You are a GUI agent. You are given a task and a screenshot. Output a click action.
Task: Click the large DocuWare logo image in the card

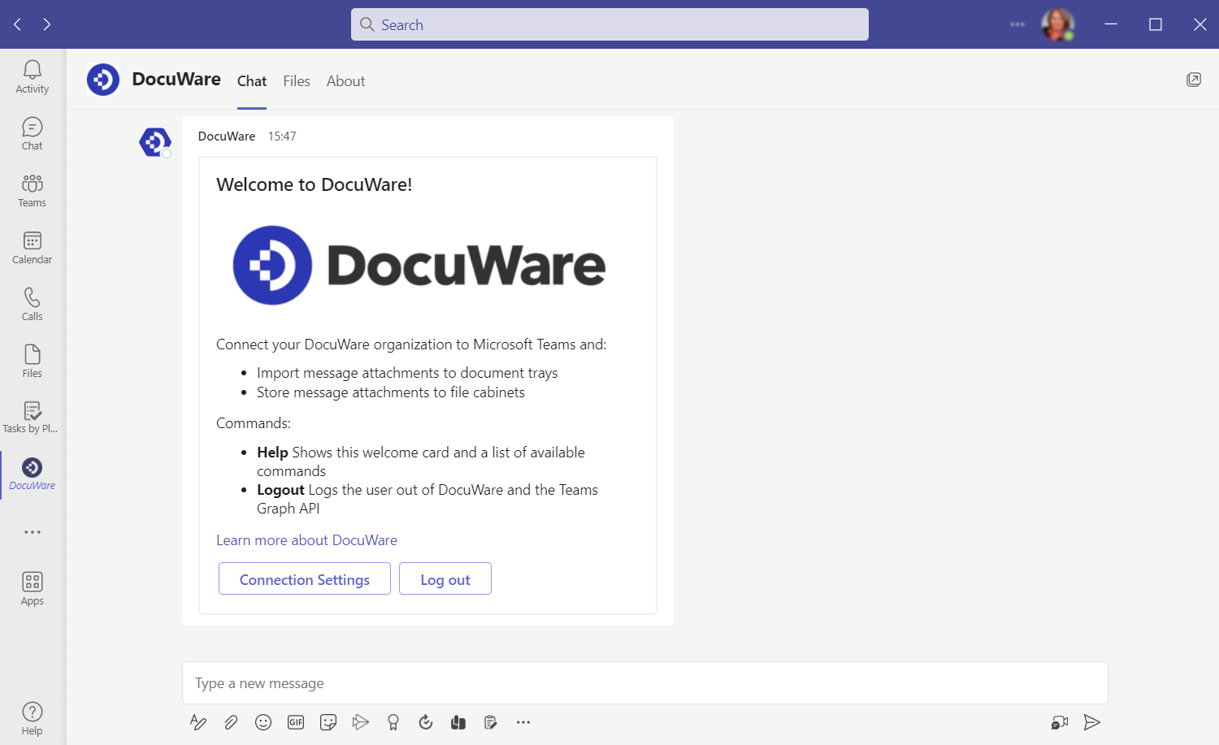pos(419,266)
